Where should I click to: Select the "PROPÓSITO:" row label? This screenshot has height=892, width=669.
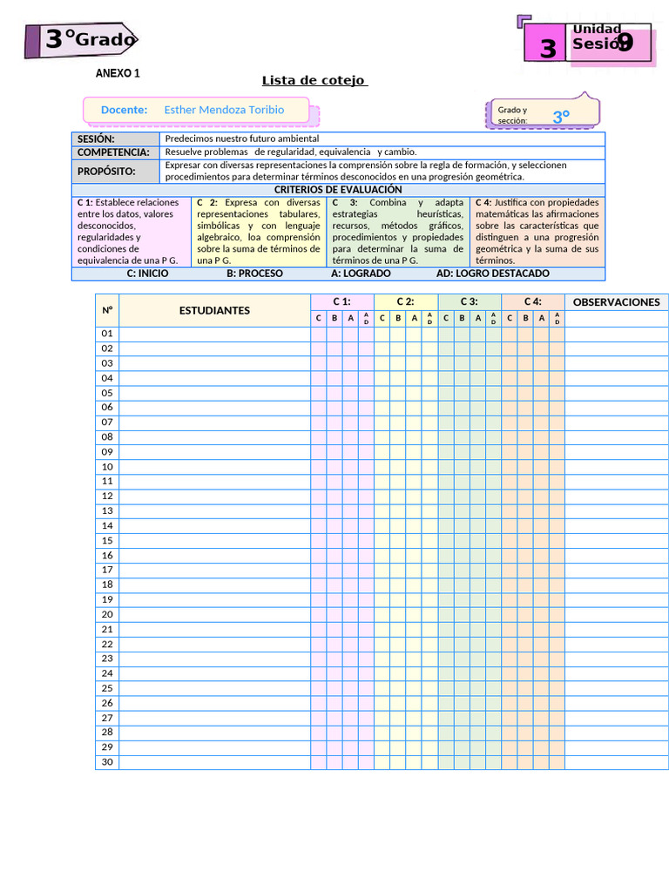click(x=116, y=172)
